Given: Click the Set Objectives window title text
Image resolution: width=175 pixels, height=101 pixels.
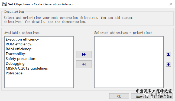Looking at the screenshot, I should pos(41,4).
